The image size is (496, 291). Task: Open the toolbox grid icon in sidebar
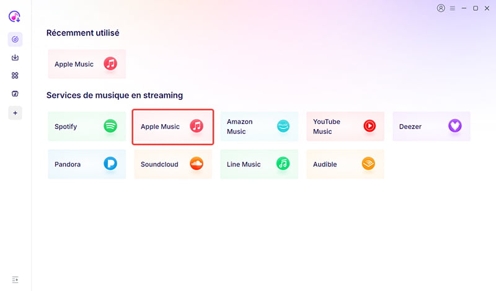[15, 75]
